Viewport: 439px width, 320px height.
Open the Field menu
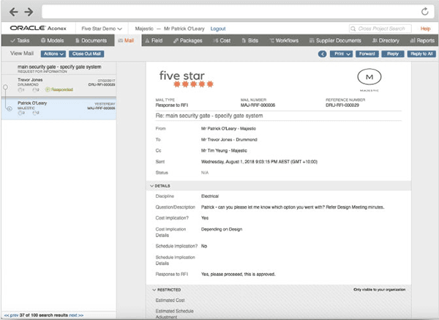154,40
